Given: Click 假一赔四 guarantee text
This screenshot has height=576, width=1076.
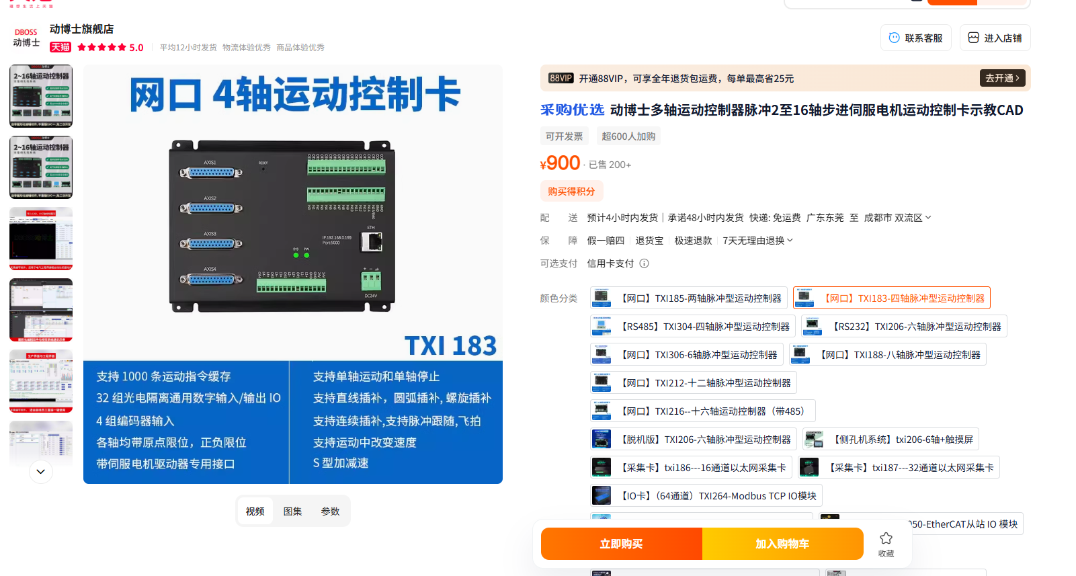Looking at the screenshot, I should tap(606, 241).
